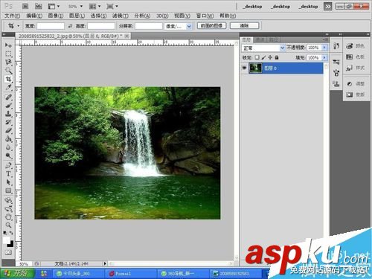Select the Path Selection tool
Screen dimensions: 372x279
click(8, 182)
